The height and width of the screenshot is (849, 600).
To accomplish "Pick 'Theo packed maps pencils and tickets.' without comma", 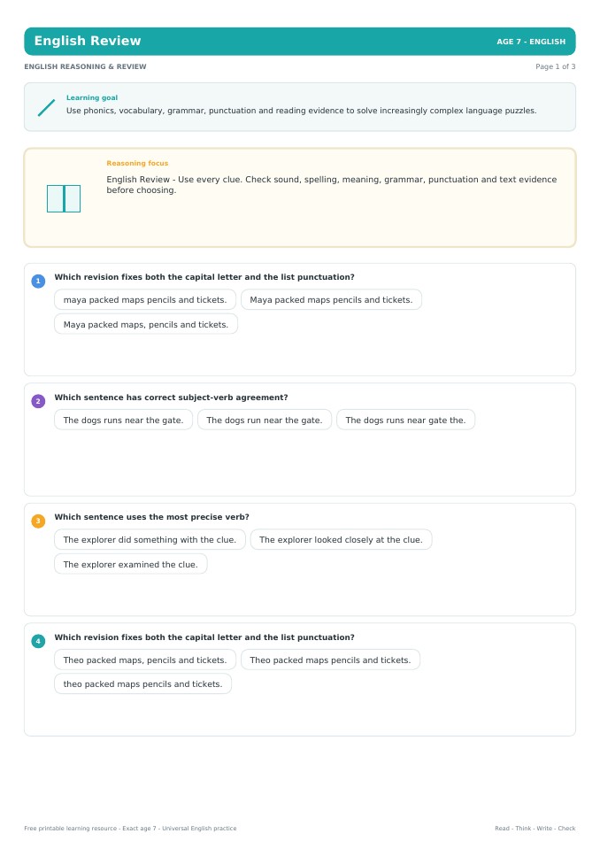I will click(x=331, y=660).
